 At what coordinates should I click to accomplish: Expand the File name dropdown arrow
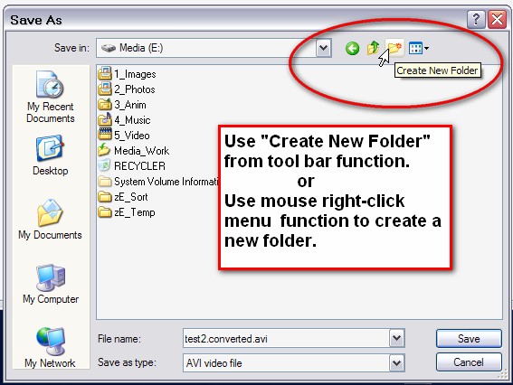pyautogui.click(x=396, y=338)
